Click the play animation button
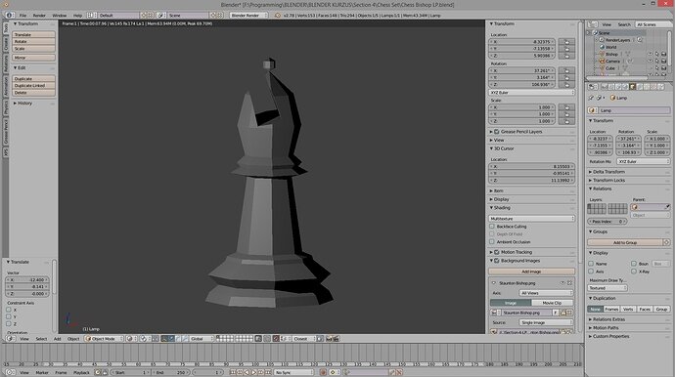675x377 pixels. click(x=253, y=372)
